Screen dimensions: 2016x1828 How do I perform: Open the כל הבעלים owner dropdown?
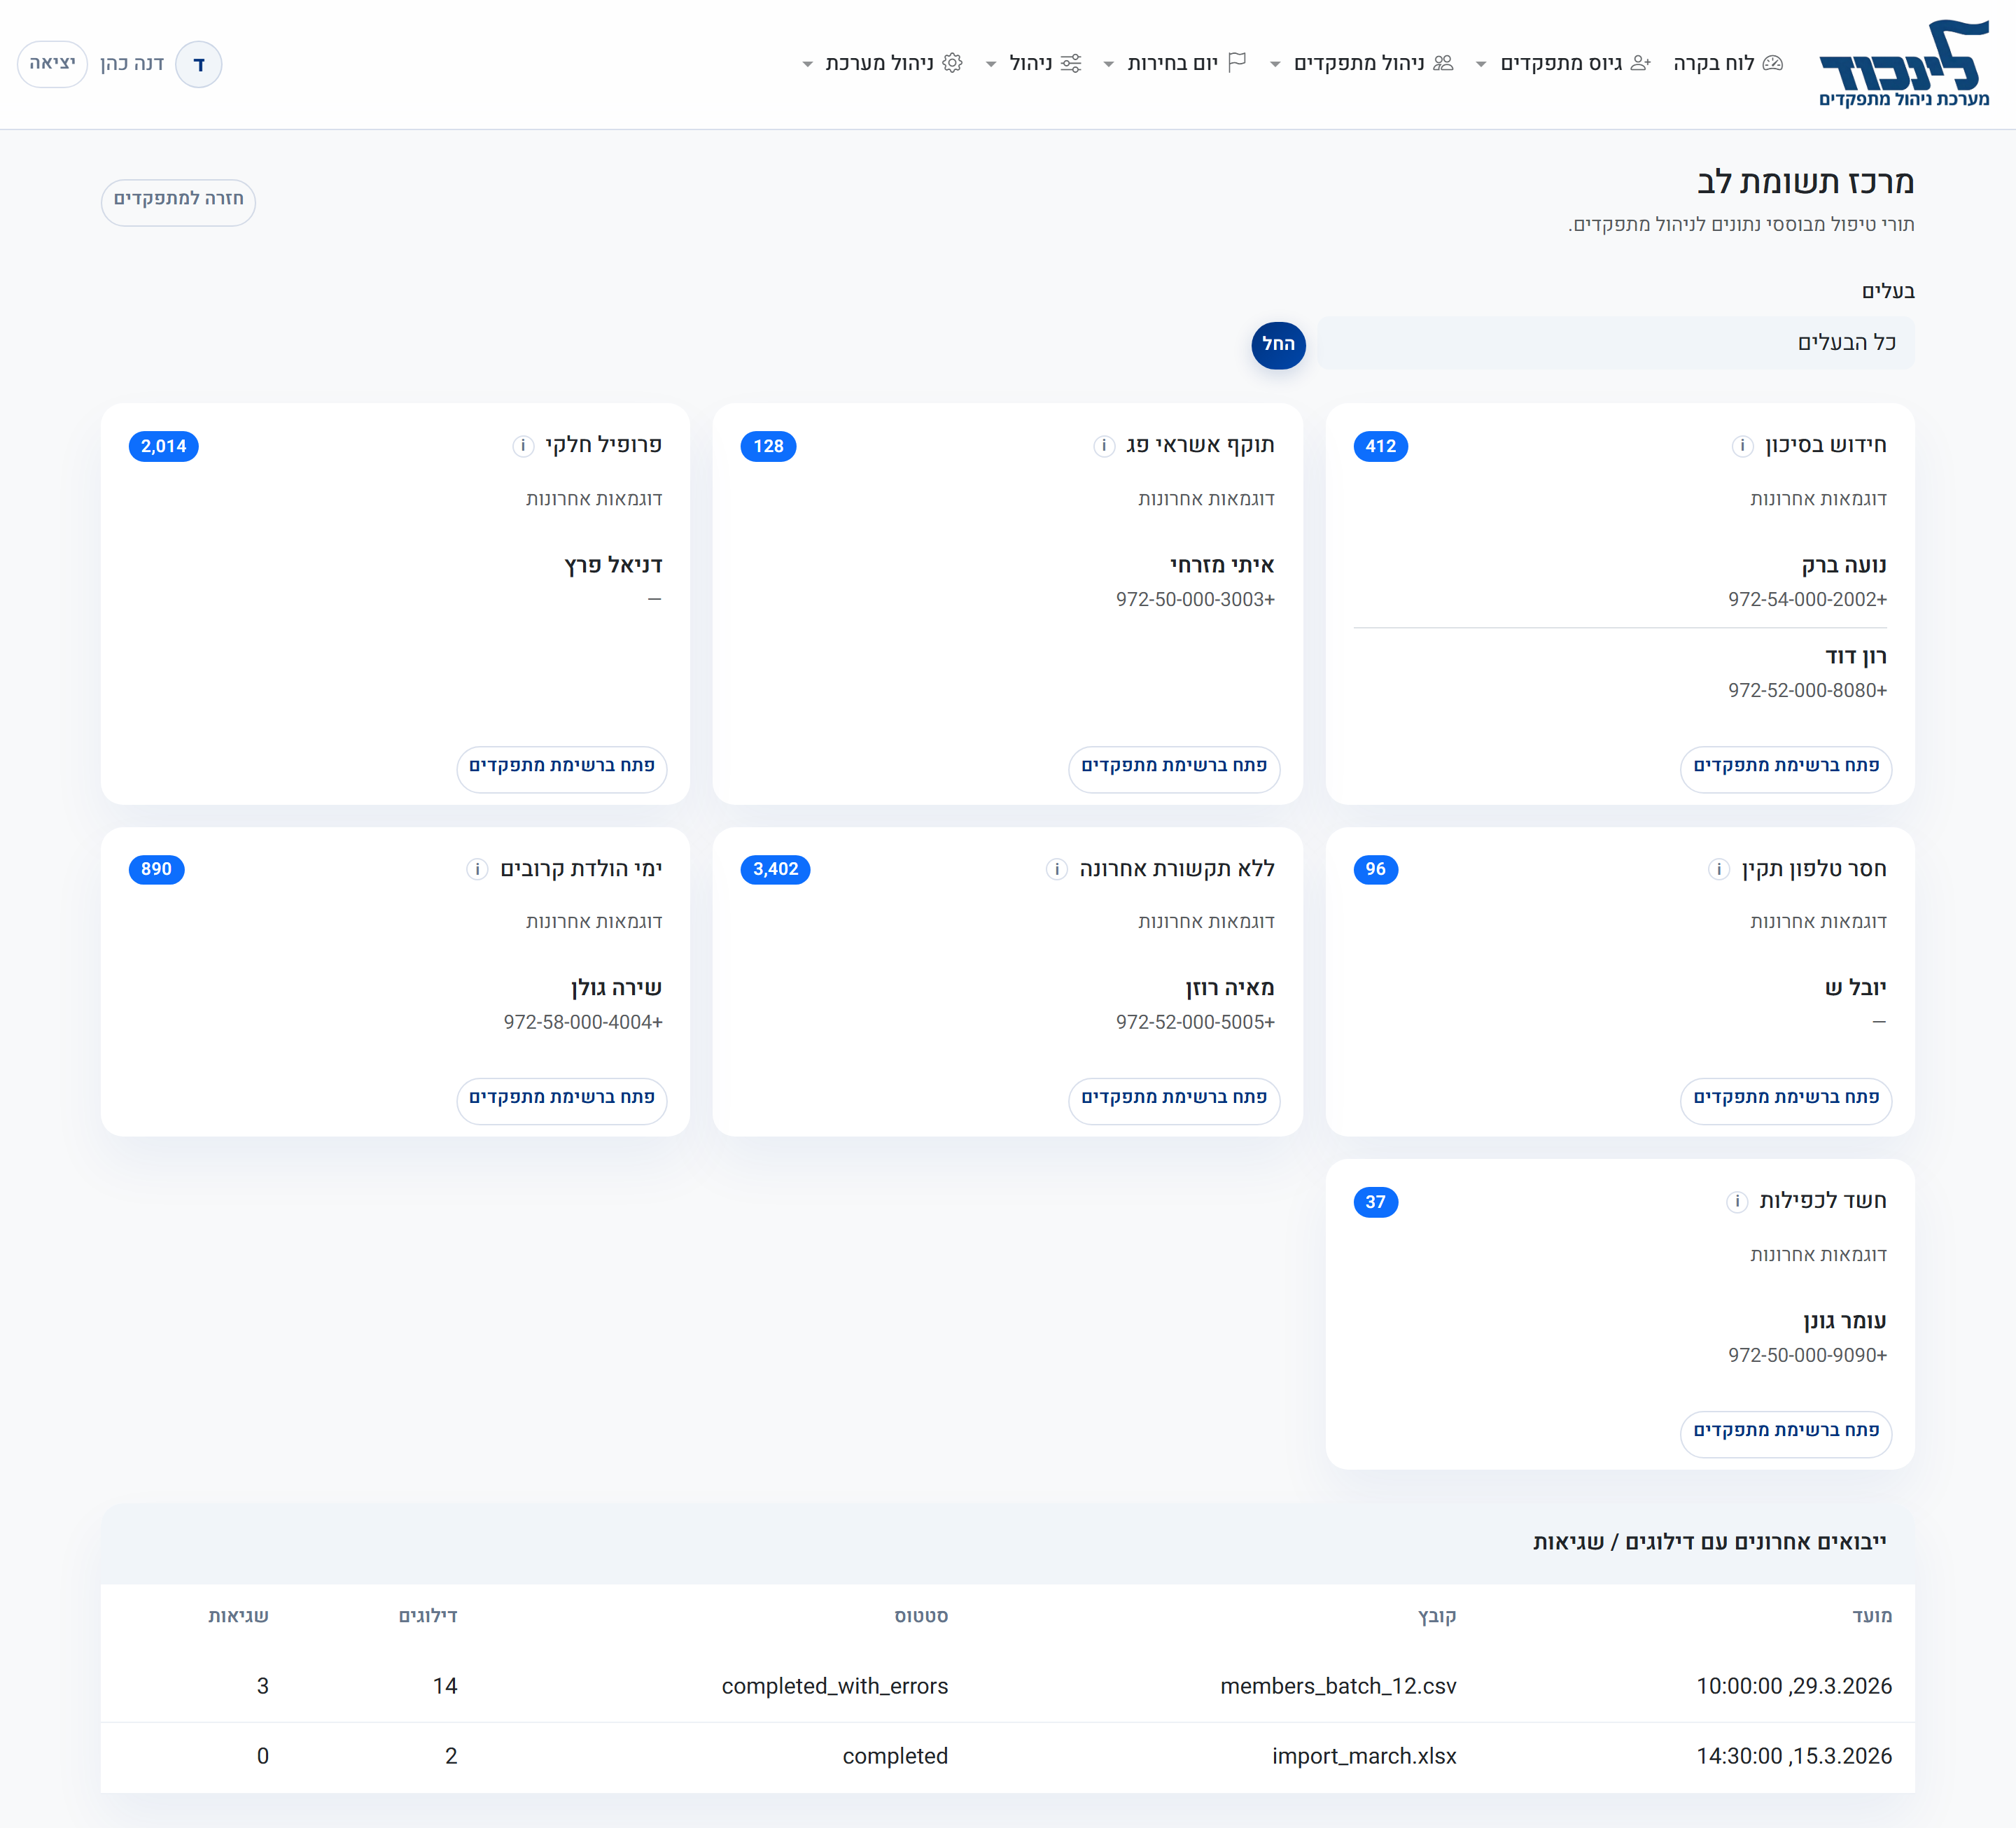[1615, 343]
